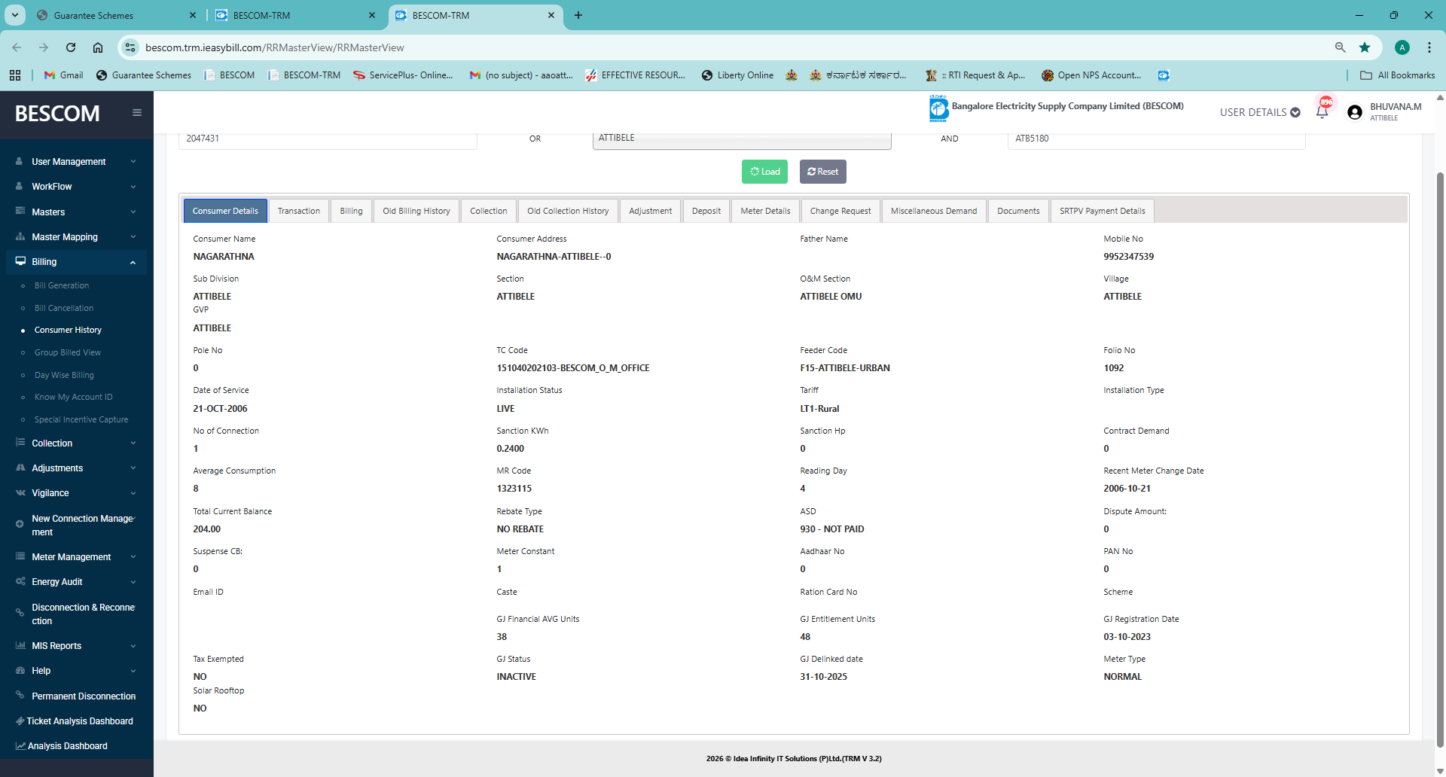Go to browser home page icon

click(x=98, y=47)
